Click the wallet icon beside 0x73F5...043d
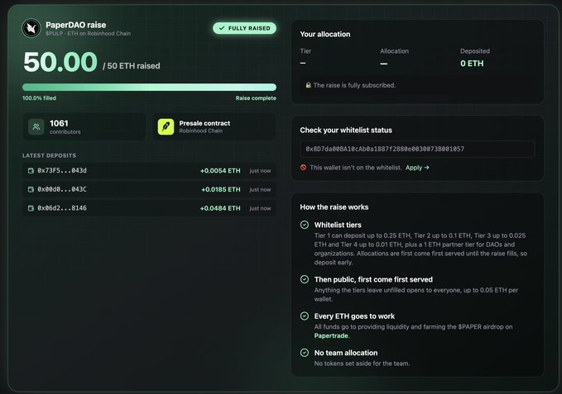 click(x=31, y=171)
